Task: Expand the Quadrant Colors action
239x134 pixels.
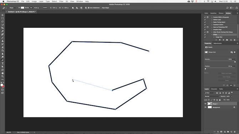Action: click(x=212, y=25)
